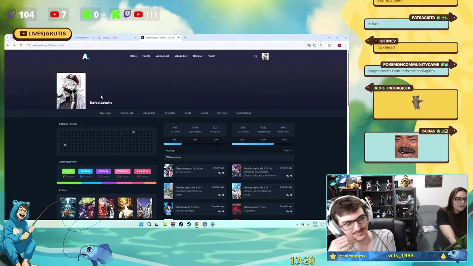Select the Romance genre tag

pos(122,171)
